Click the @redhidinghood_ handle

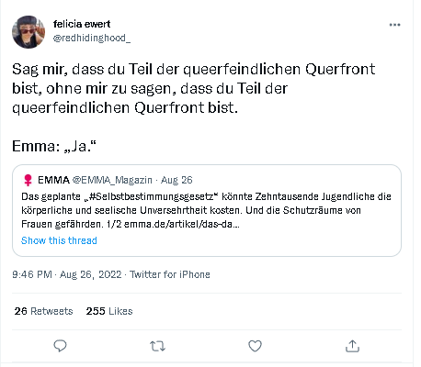tap(92, 38)
